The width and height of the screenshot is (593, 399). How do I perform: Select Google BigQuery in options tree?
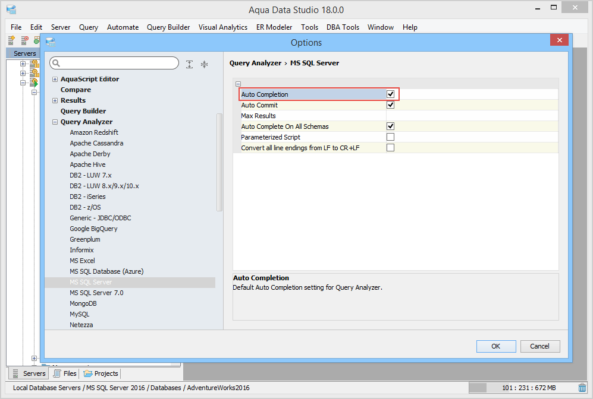[x=93, y=229]
